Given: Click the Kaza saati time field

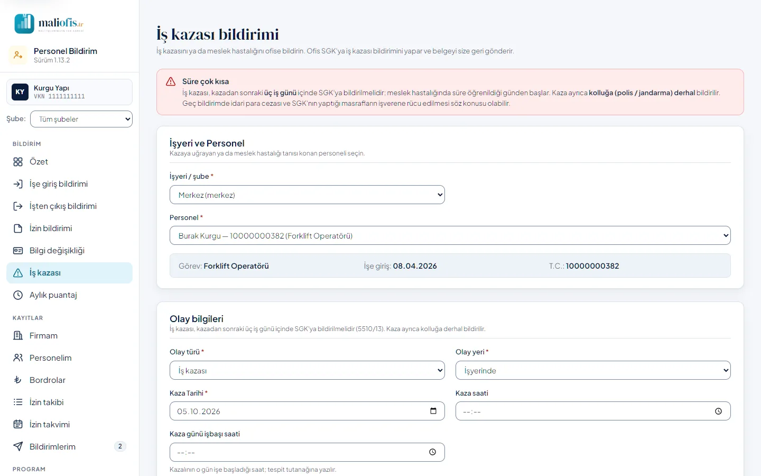Looking at the screenshot, I should (593, 411).
